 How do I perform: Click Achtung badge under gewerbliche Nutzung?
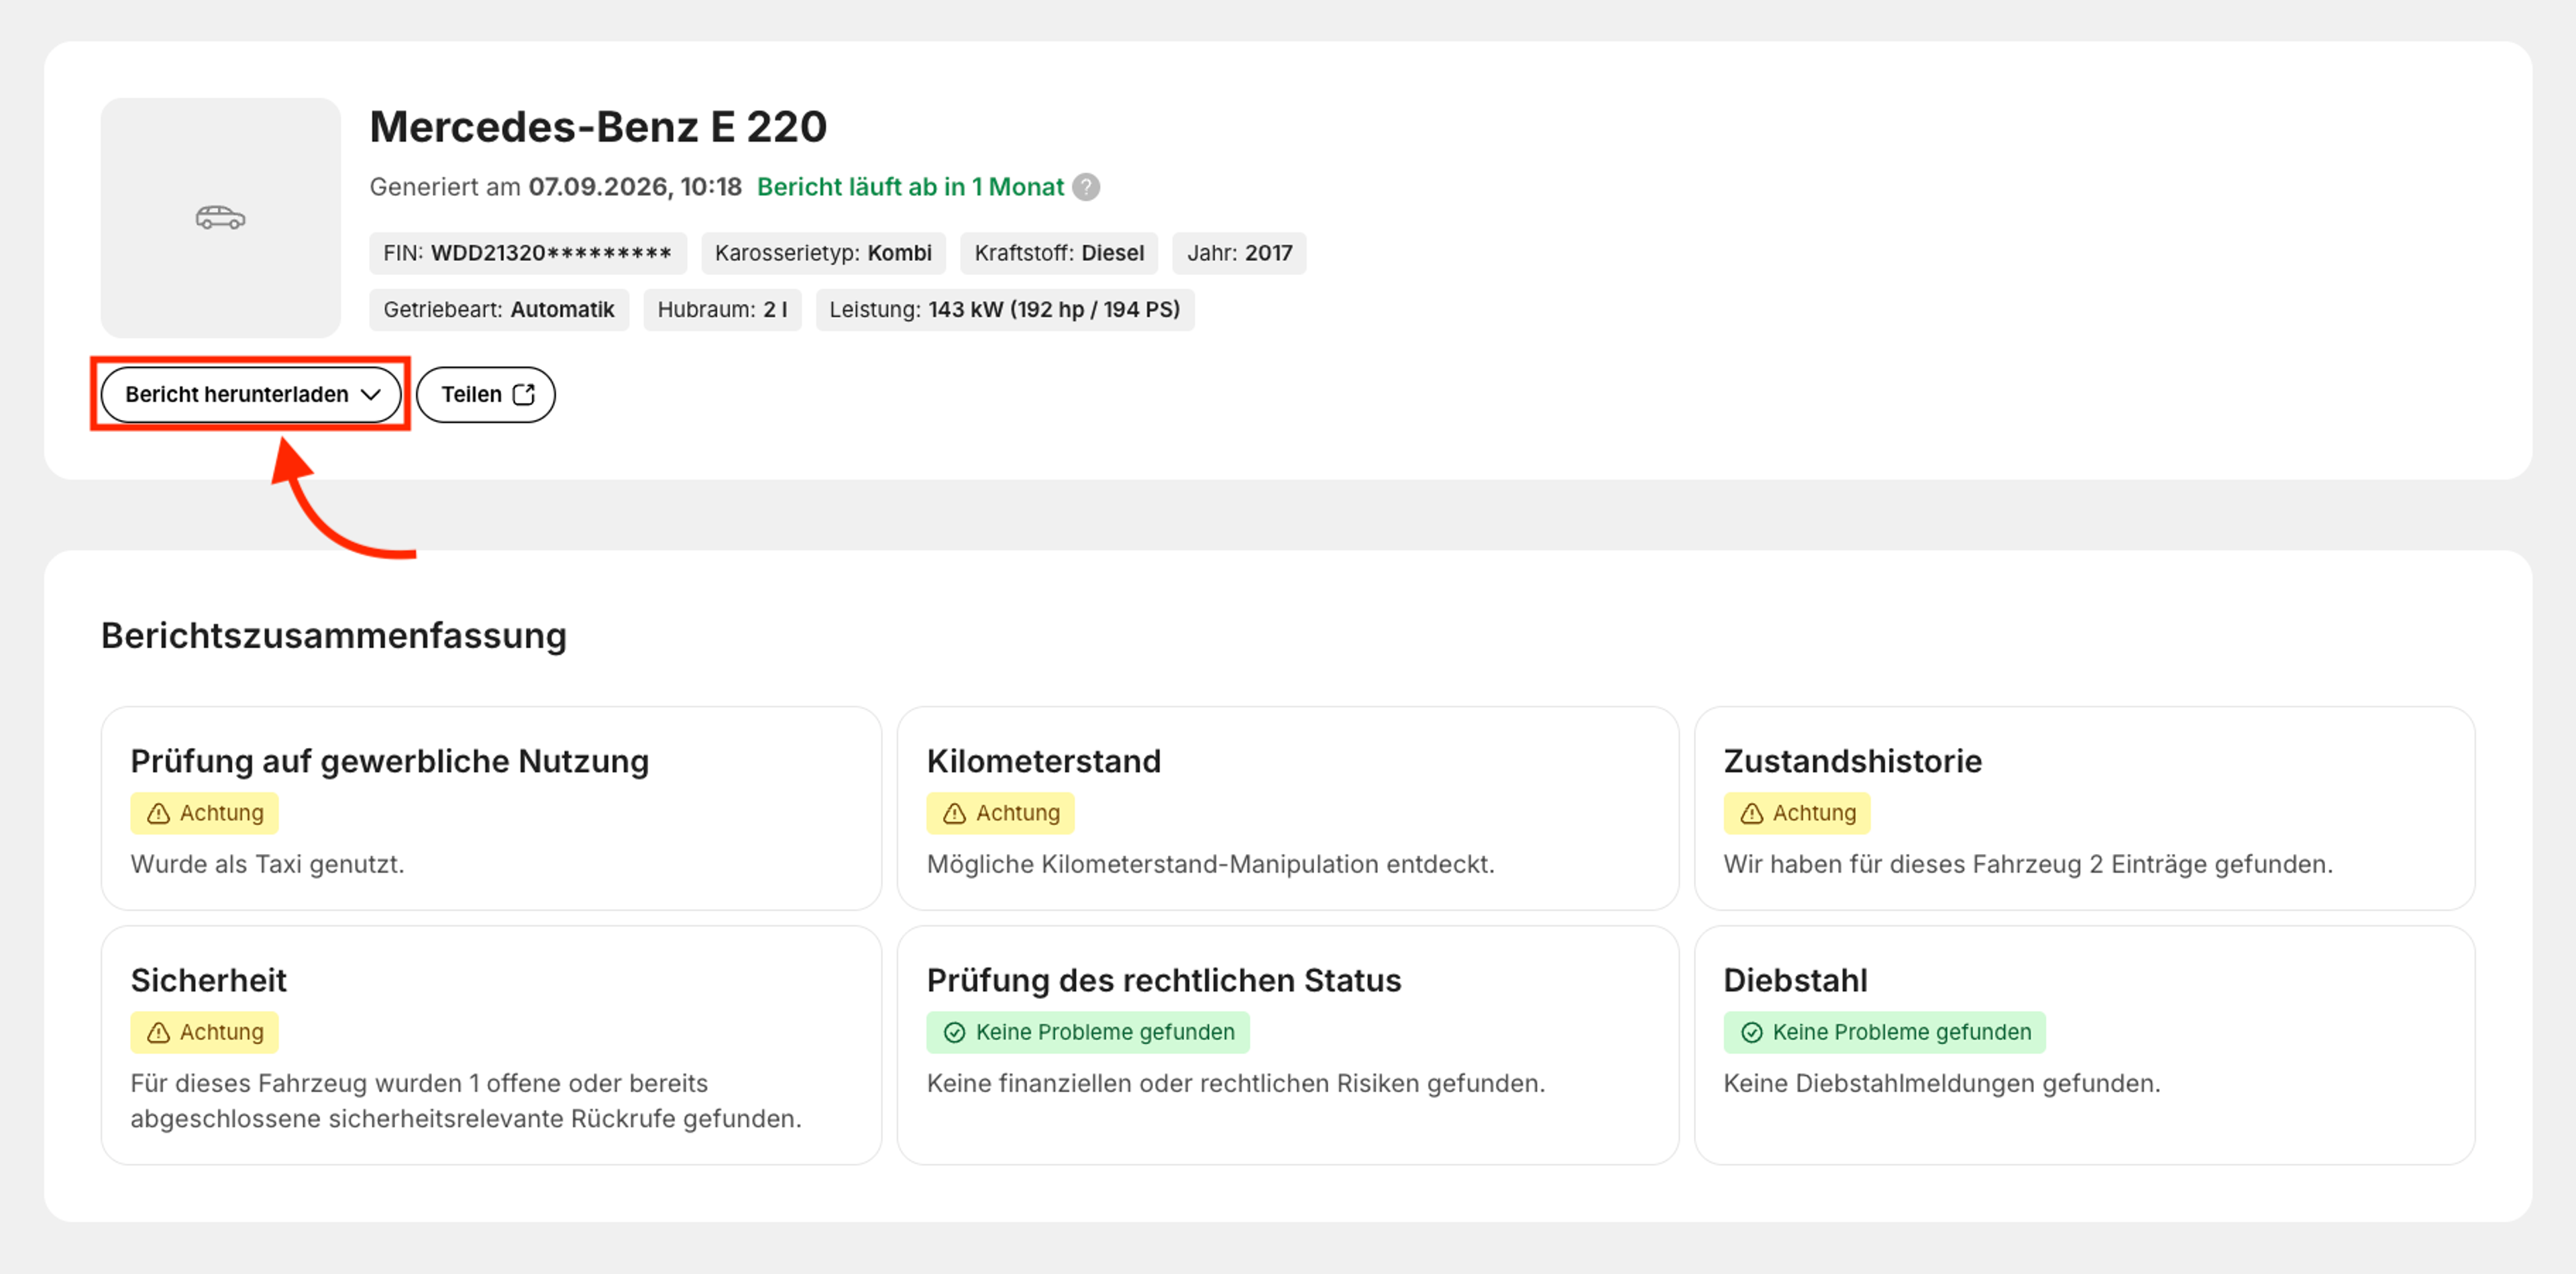[204, 813]
